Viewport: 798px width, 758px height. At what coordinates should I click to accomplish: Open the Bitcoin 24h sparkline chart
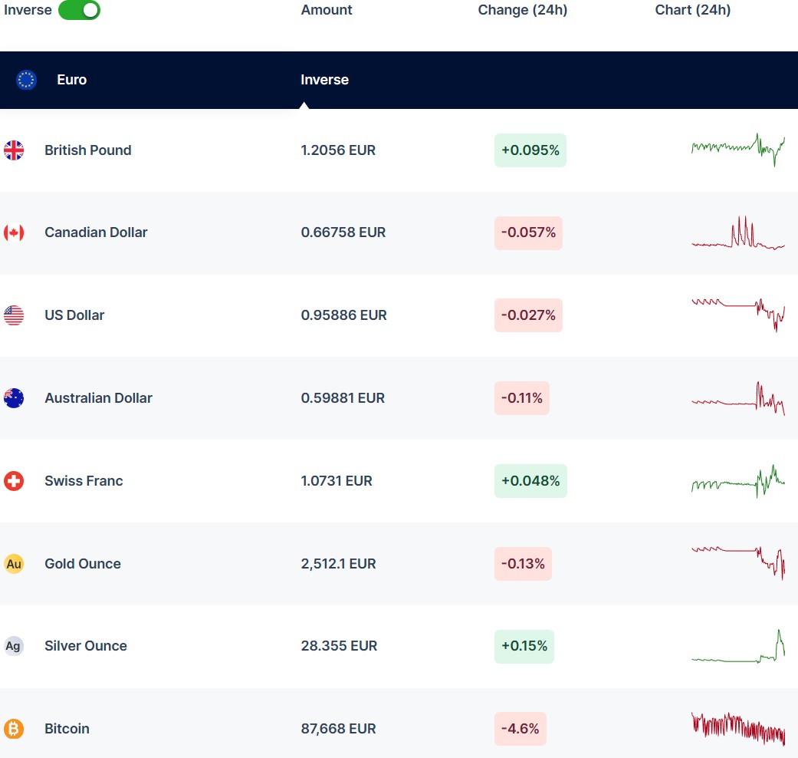click(x=737, y=729)
